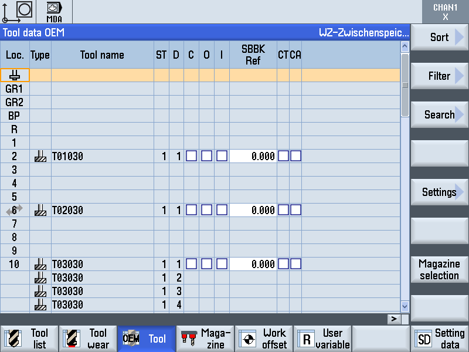Switch to the Tool list tab
The height and width of the screenshot is (352, 469).
(x=29, y=339)
